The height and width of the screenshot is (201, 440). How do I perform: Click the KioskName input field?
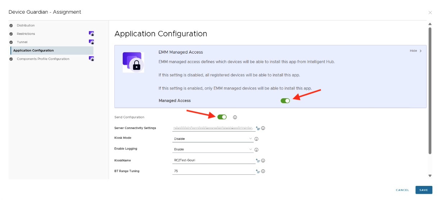[214, 160]
